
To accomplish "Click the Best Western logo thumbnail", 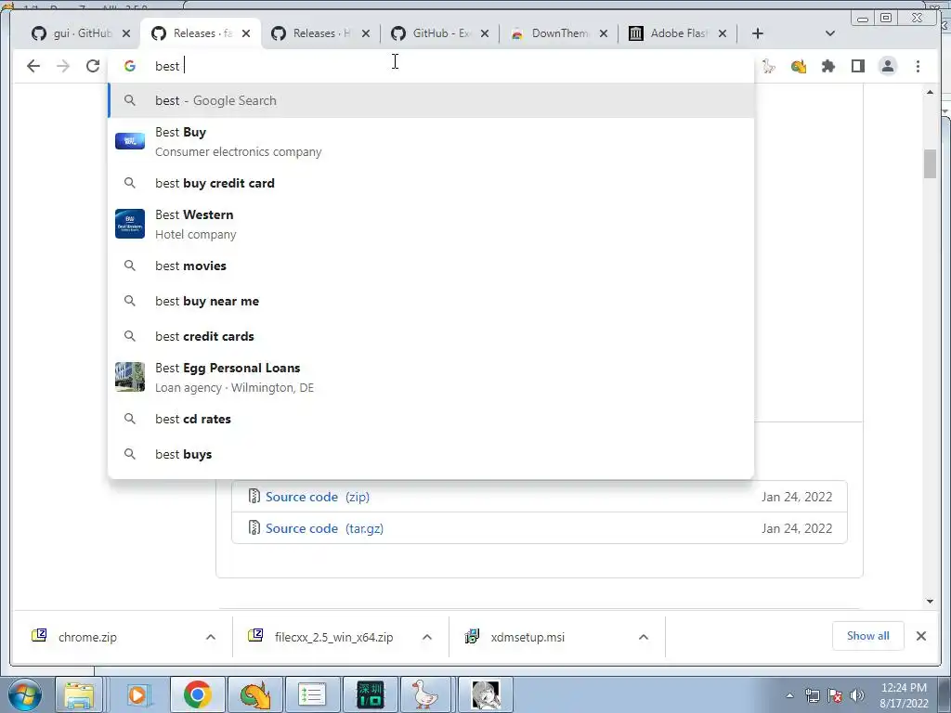I will pos(130,224).
